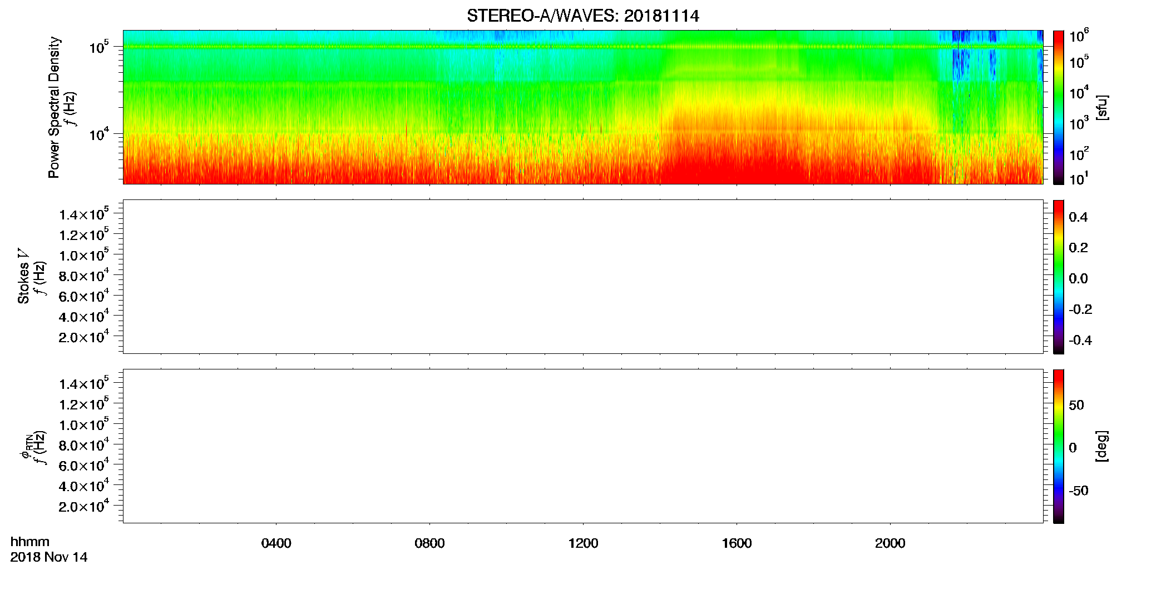Click the [deg] unit label

pos(1102,446)
